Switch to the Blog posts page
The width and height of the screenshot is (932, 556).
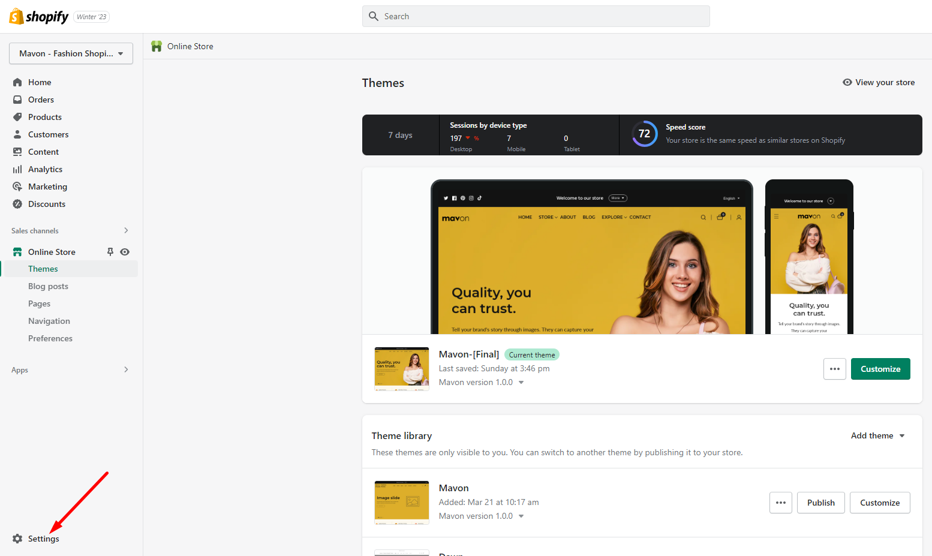(x=48, y=286)
